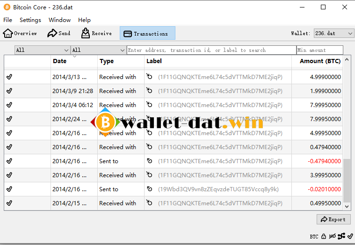Click the transaction list scrollbar thumb

click(347, 180)
